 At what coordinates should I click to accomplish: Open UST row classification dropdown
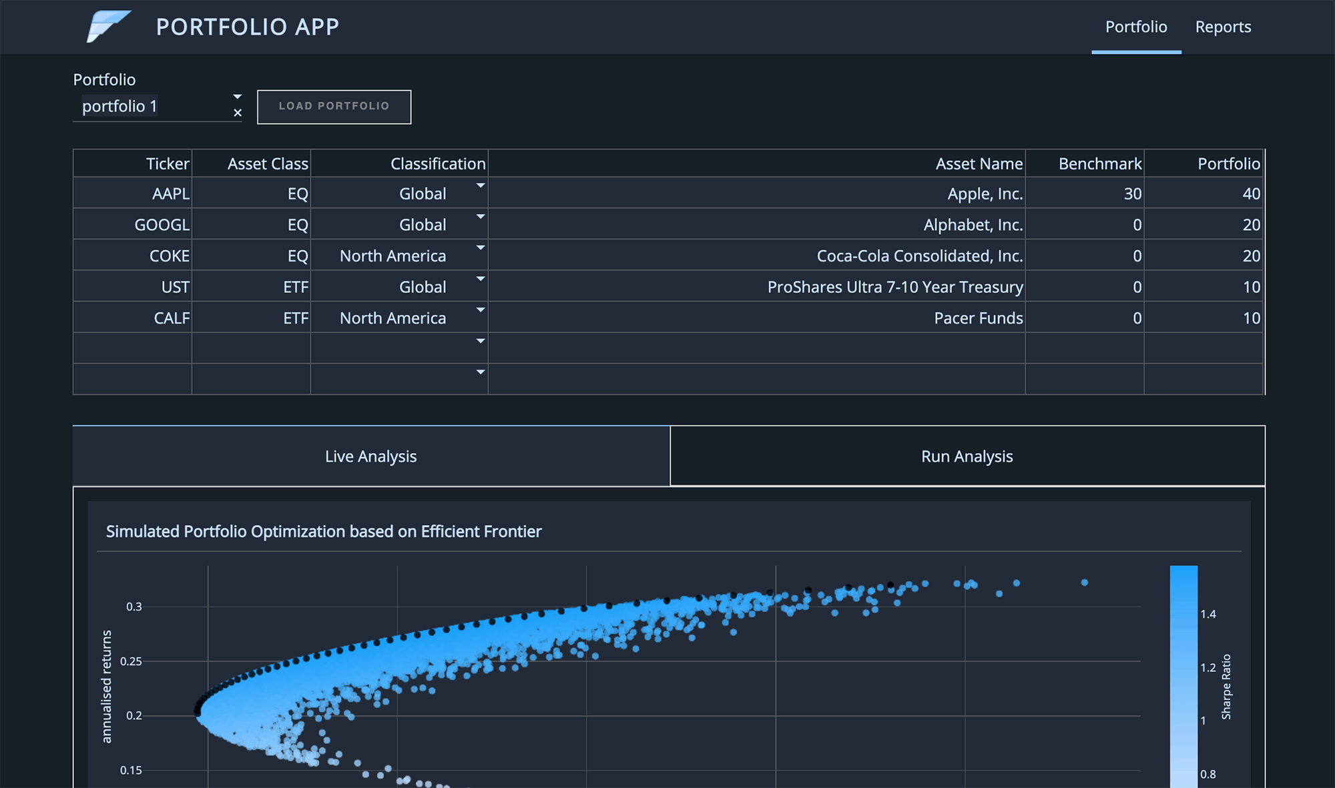click(x=480, y=279)
